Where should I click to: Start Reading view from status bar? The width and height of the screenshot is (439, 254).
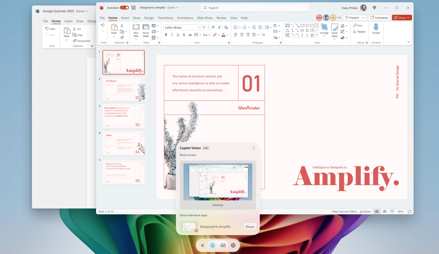(x=392, y=211)
